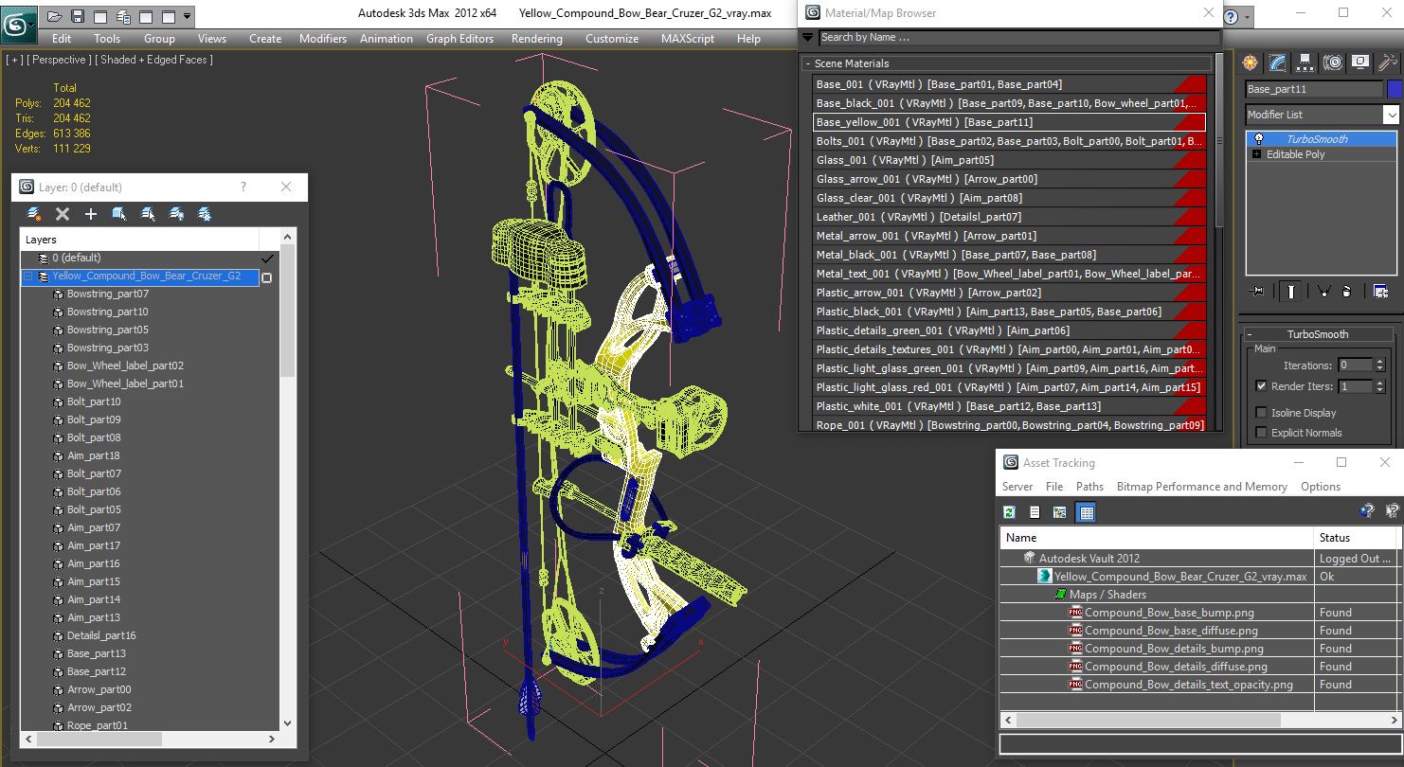Toggle Show End Result icon under modifier stack

pyautogui.click(x=1291, y=292)
